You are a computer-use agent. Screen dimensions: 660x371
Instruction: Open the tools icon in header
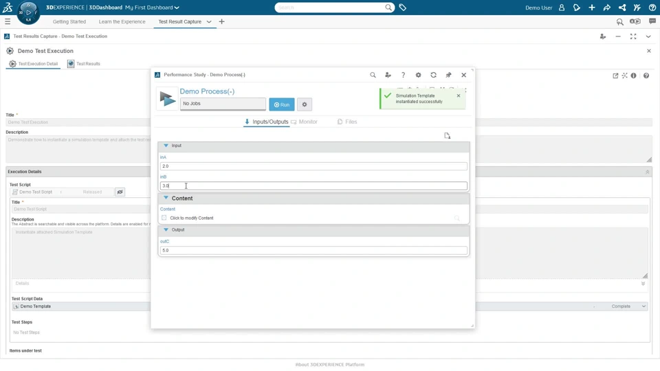click(x=637, y=8)
